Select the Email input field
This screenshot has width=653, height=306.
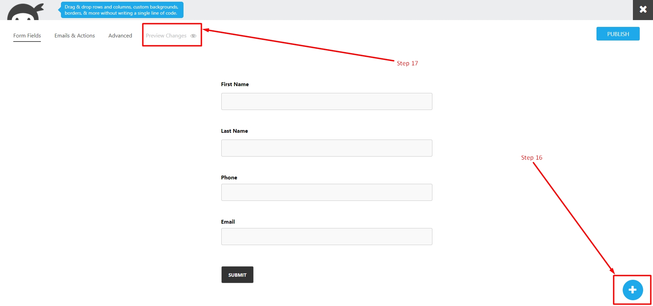[x=327, y=237]
